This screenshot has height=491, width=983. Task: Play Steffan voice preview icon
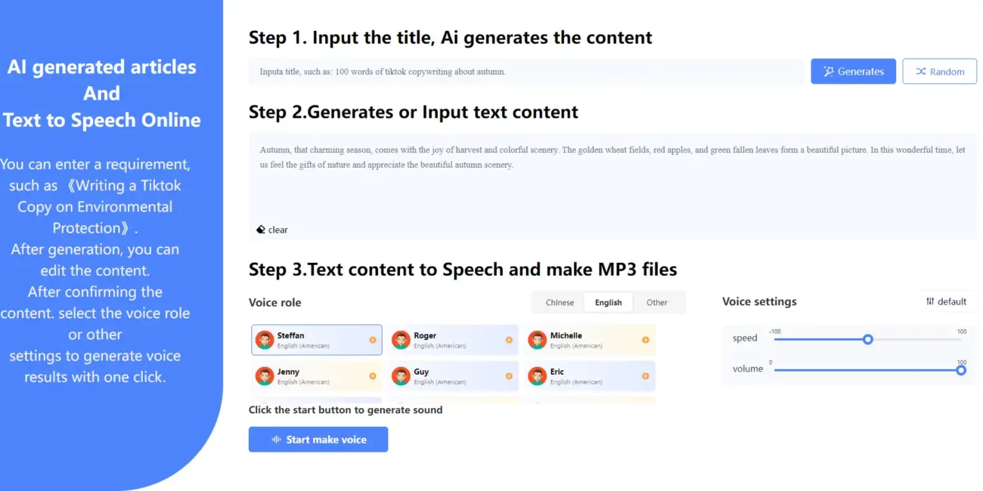(x=372, y=340)
